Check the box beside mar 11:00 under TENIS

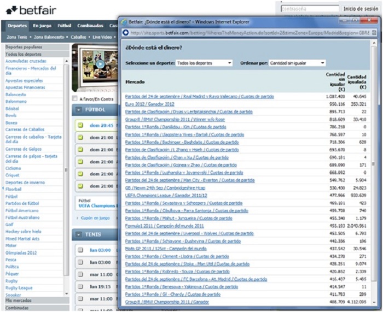80,274
